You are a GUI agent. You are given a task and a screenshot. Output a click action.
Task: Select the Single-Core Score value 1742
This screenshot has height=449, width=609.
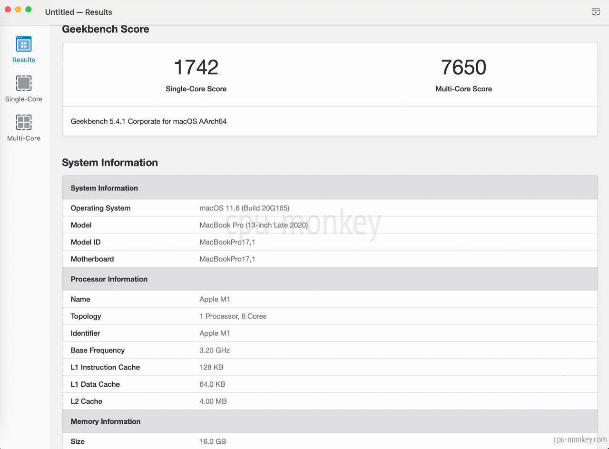[x=196, y=67]
